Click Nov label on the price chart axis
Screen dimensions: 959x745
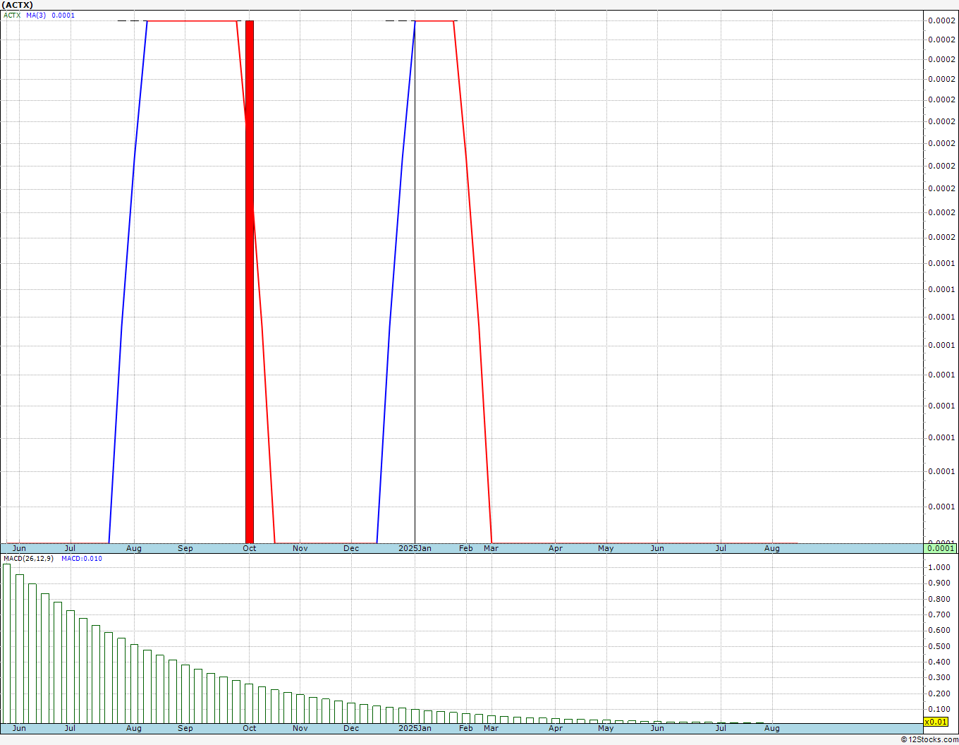(300, 548)
